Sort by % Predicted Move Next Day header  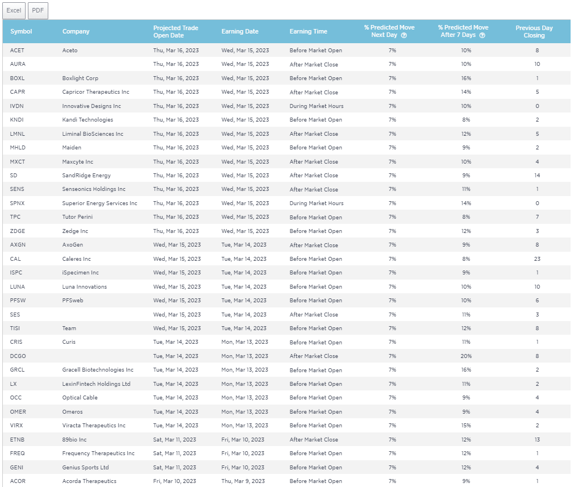[389, 31]
